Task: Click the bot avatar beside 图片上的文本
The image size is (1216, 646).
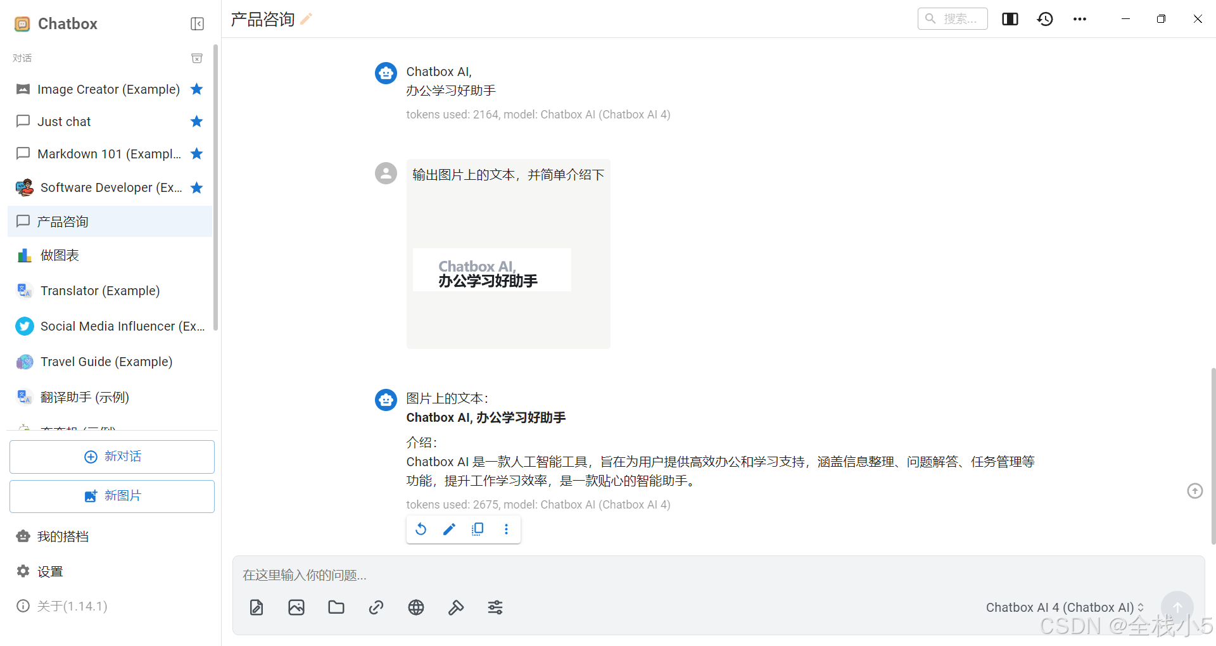Action: tap(386, 400)
